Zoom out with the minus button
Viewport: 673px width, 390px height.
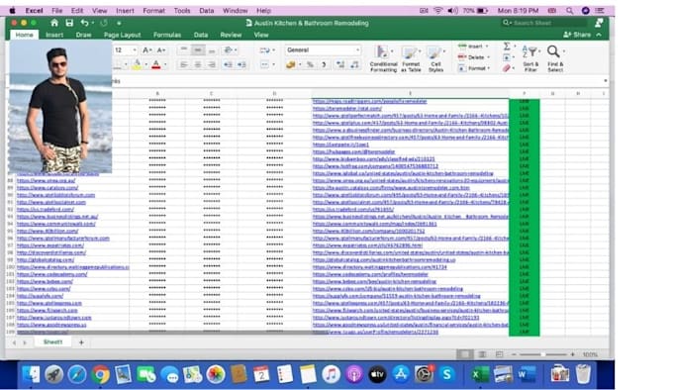(514, 354)
